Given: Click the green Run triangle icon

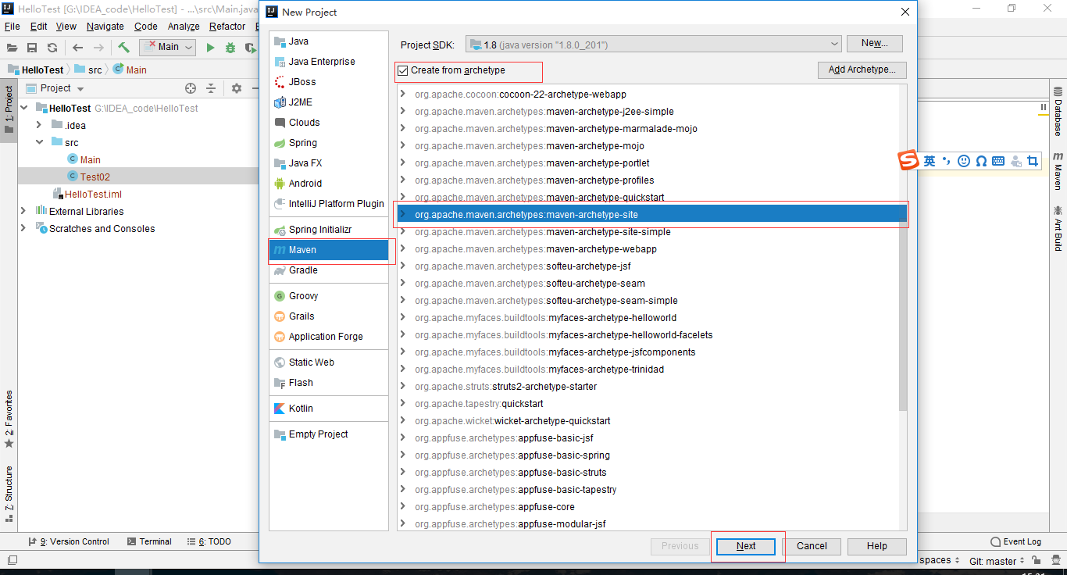Looking at the screenshot, I should 210,48.
